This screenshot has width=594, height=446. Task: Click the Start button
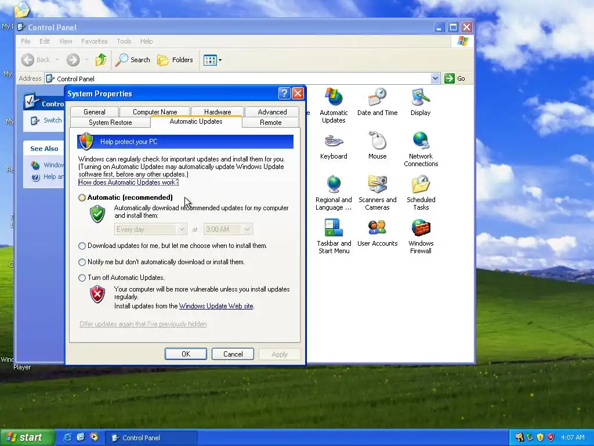pos(27,437)
